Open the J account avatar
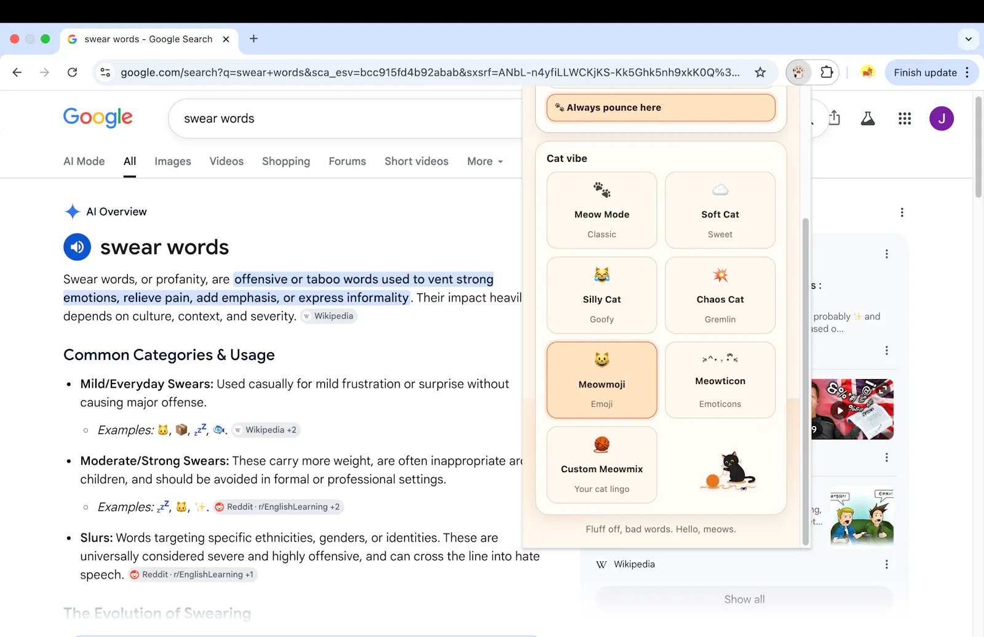This screenshot has width=984, height=637. (x=941, y=119)
